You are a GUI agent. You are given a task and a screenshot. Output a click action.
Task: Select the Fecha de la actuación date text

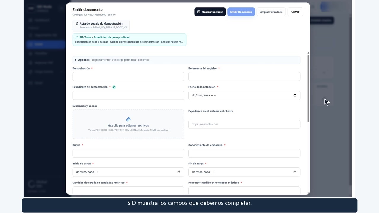204,95
